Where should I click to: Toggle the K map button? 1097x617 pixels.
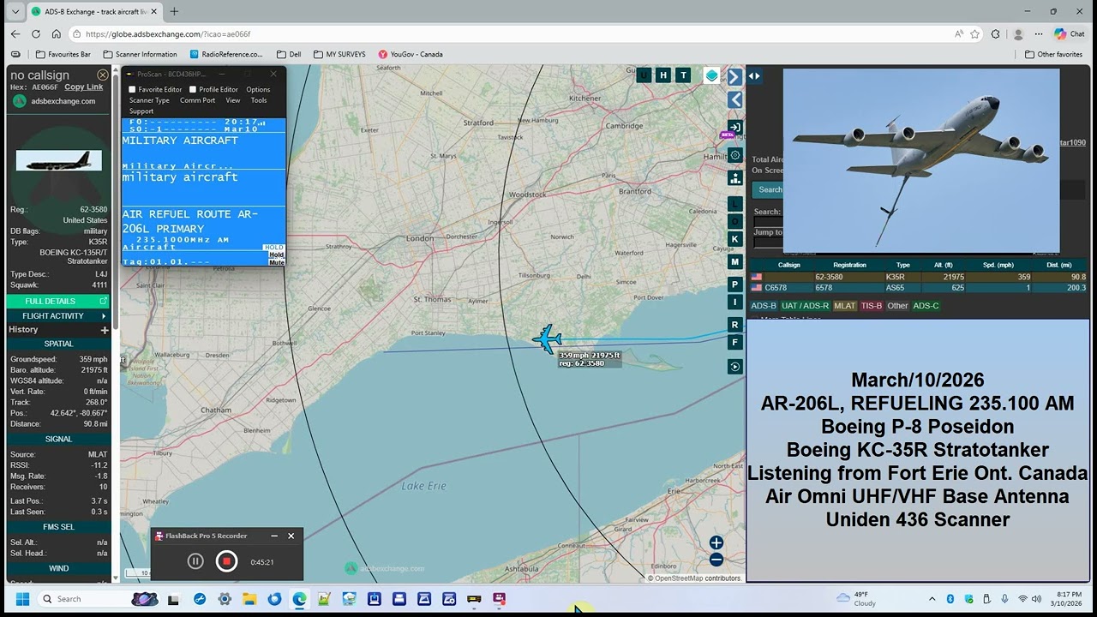click(x=734, y=239)
